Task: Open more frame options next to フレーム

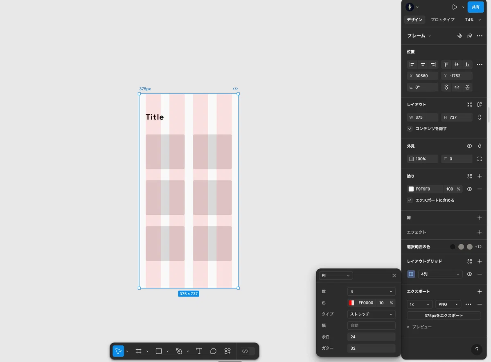Action: (480, 36)
